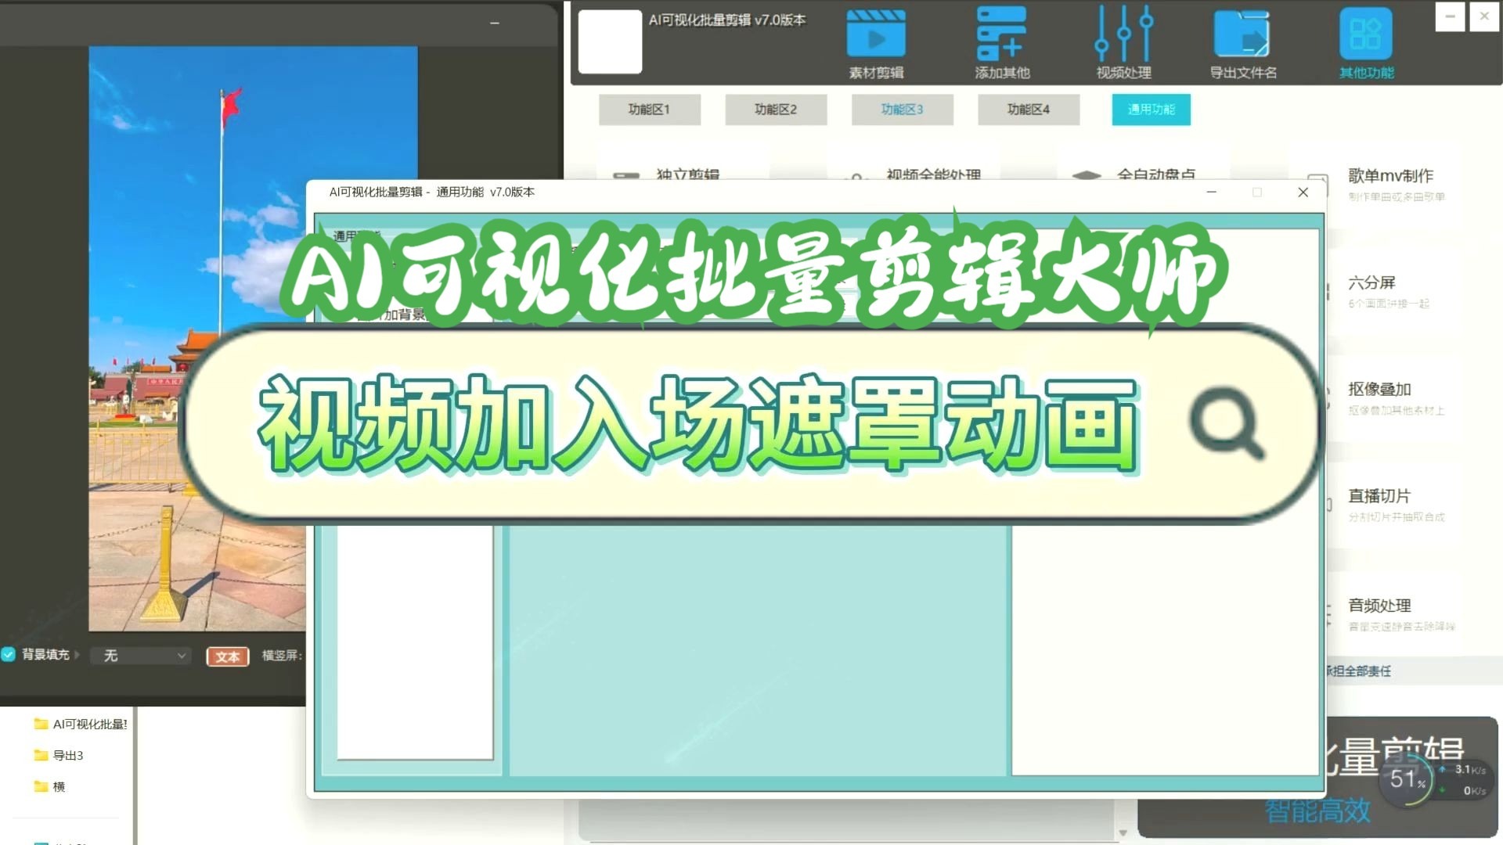
Task: Open the 无 background fill dropdown
Action: 141,656
